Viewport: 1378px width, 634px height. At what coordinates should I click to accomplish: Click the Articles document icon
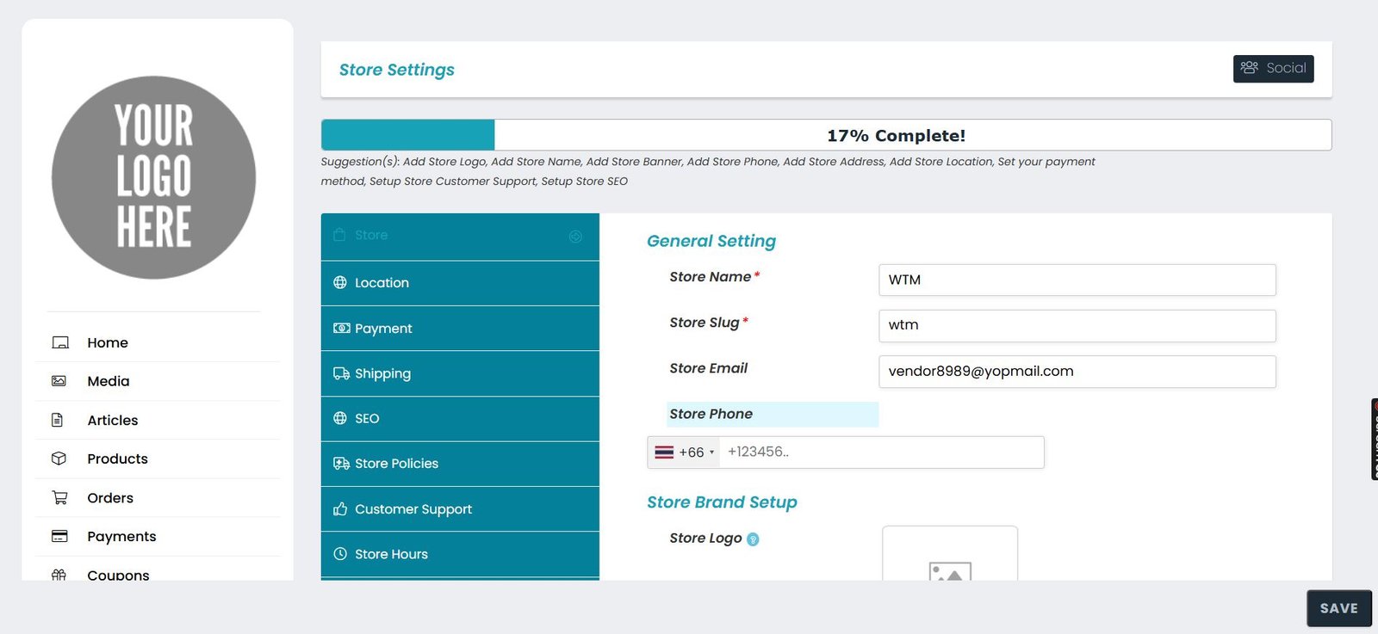[x=58, y=420]
